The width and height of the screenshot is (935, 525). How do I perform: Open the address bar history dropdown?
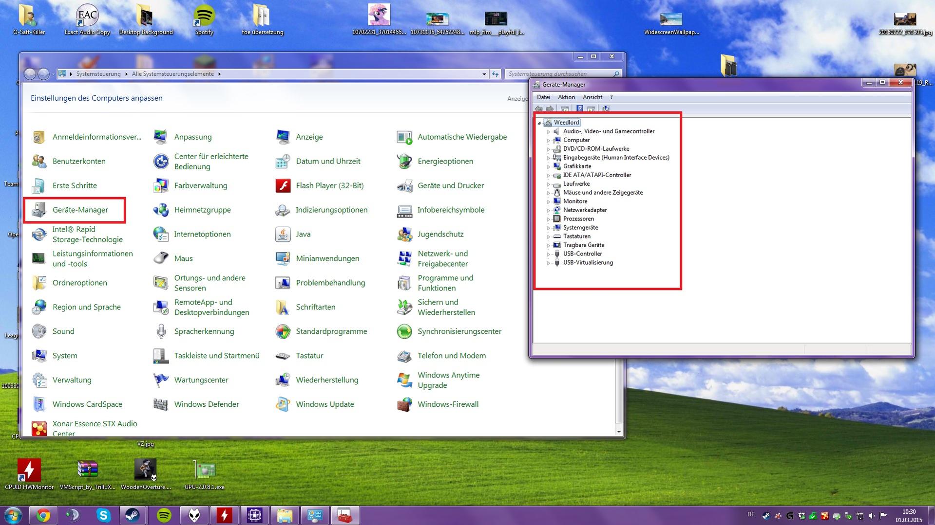pos(484,74)
